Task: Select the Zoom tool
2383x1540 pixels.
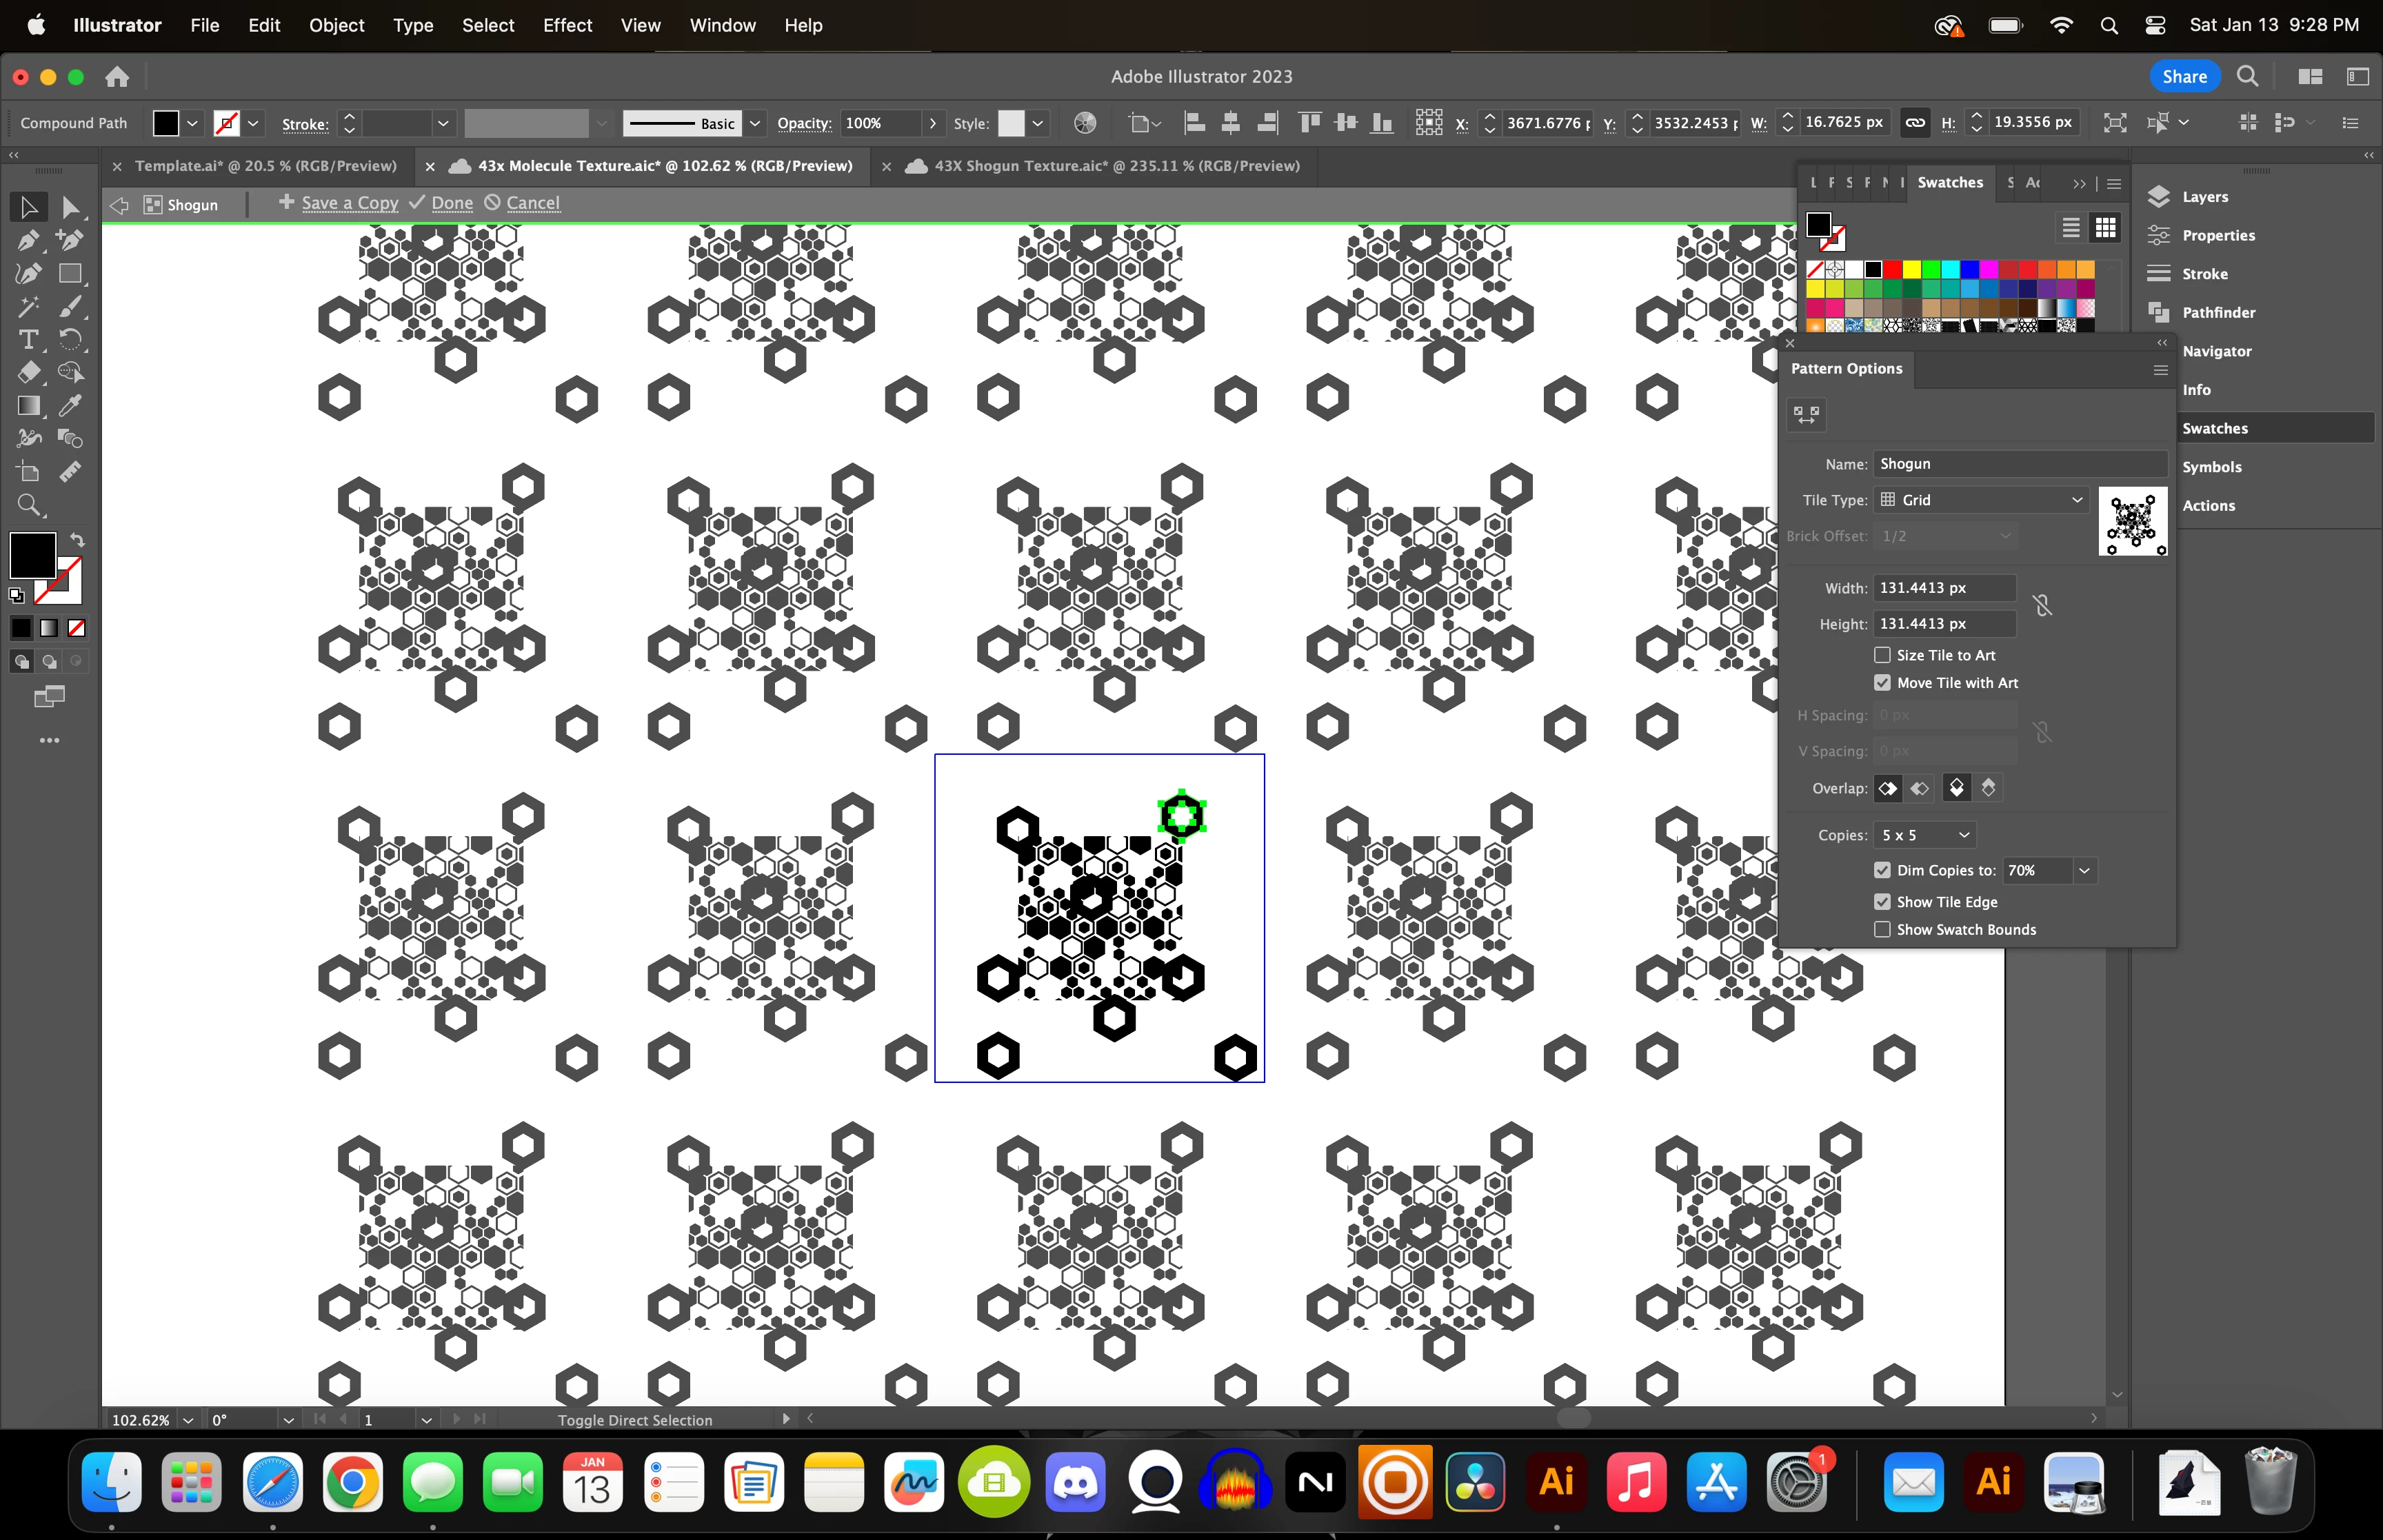Action: tap(28, 505)
